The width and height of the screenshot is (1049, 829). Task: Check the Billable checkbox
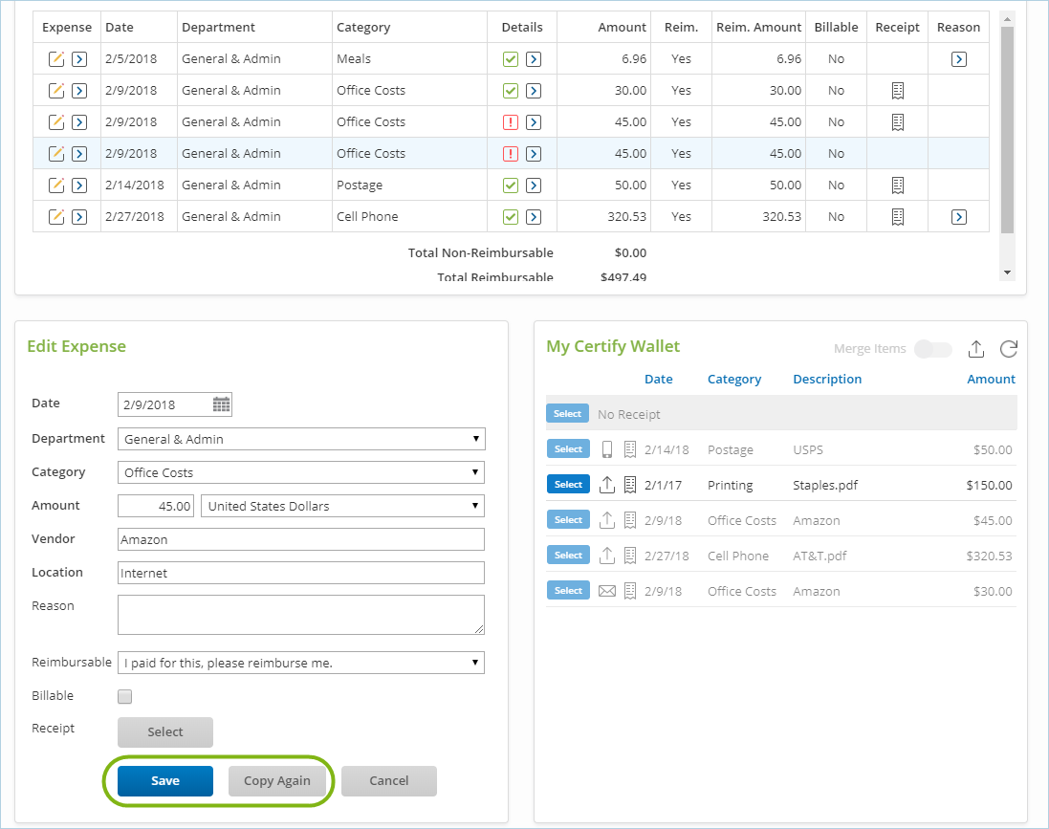pyautogui.click(x=124, y=696)
